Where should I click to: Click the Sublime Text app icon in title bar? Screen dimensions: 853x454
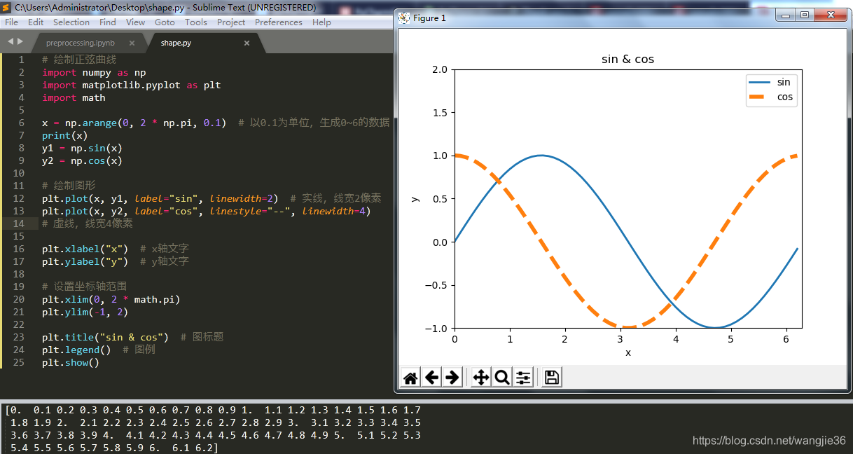pyautogui.click(x=6, y=8)
